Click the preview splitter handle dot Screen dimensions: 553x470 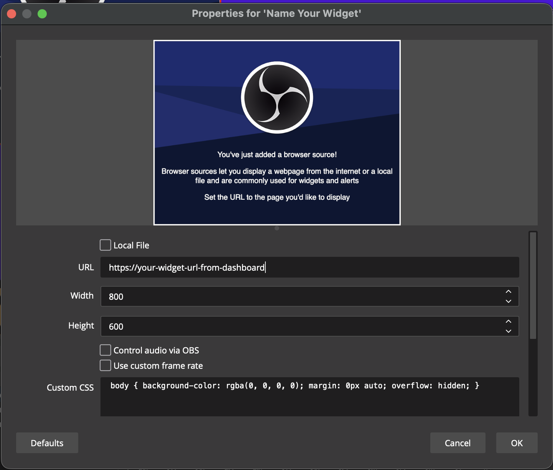277,228
